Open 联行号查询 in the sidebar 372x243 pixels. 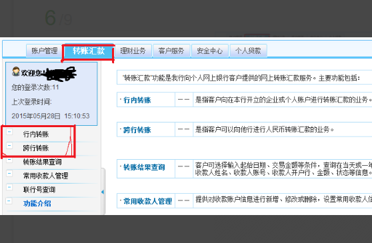coord(39,190)
